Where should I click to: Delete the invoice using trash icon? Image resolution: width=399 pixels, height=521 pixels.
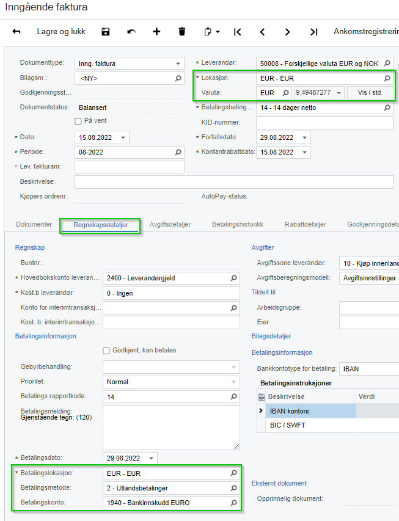pyautogui.click(x=182, y=32)
